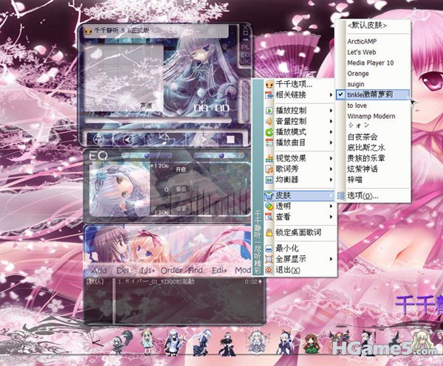Click the lock icon for 锁定桌面歌词
The image size is (443, 366).
[x=269, y=232]
